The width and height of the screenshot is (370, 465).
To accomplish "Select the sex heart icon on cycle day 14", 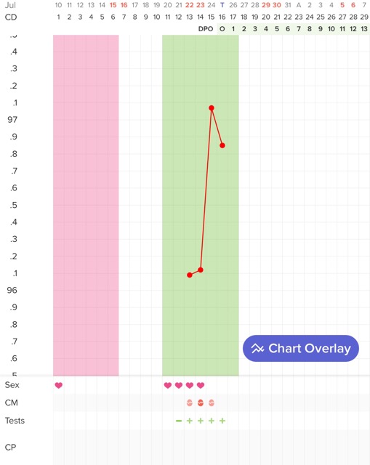I will (201, 385).
